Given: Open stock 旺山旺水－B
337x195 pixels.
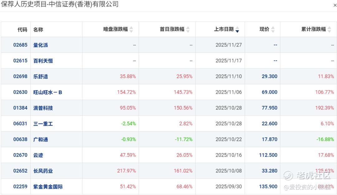Looking at the screenshot, I should [x=48, y=92].
